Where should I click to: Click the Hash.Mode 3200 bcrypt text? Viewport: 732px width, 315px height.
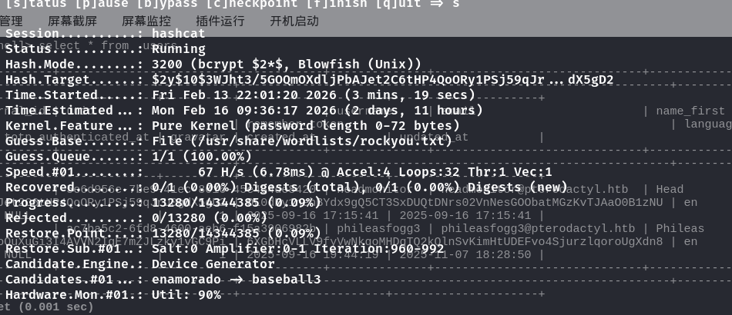[287, 65]
